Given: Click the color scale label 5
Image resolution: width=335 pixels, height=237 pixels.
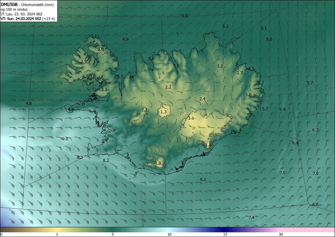Looking at the screenshot, I should pos(113,234).
